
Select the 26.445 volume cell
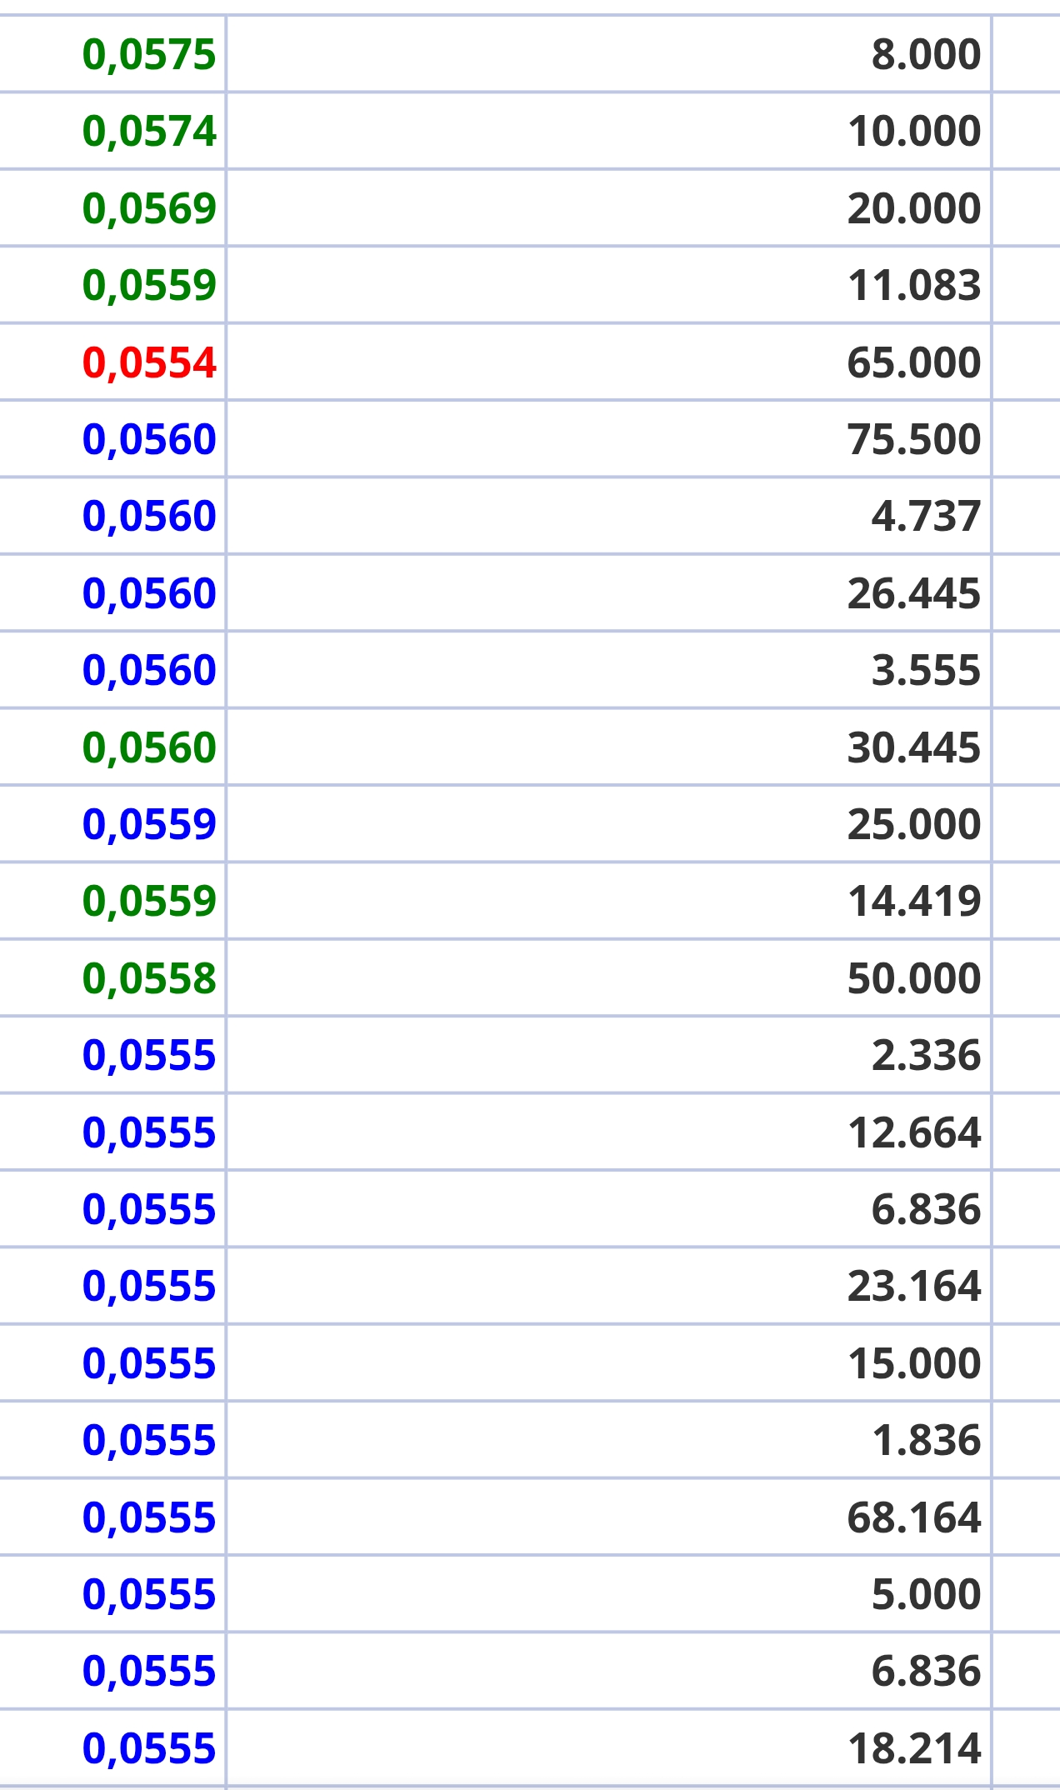(913, 593)
